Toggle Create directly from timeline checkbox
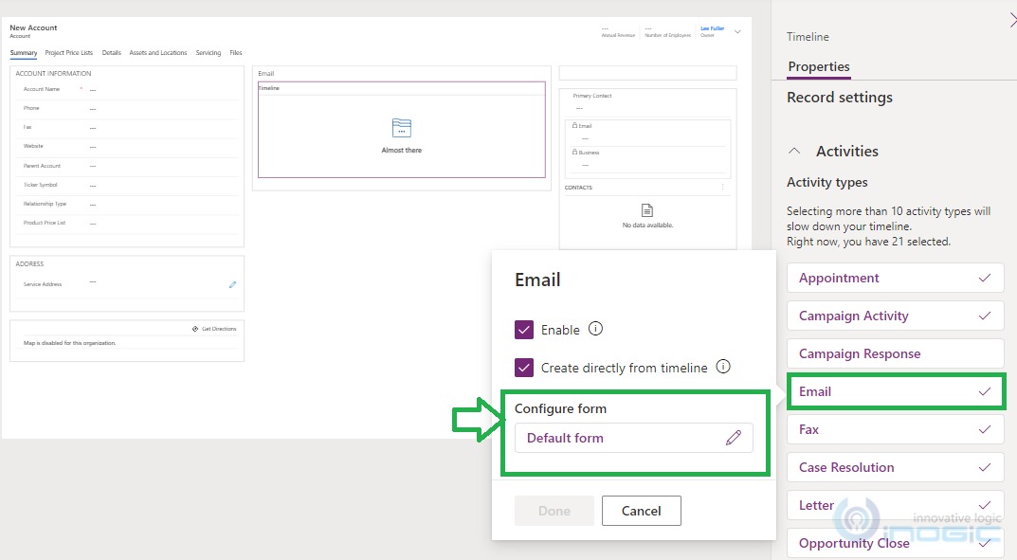The image size is (1017, 560). coord(524,368)
